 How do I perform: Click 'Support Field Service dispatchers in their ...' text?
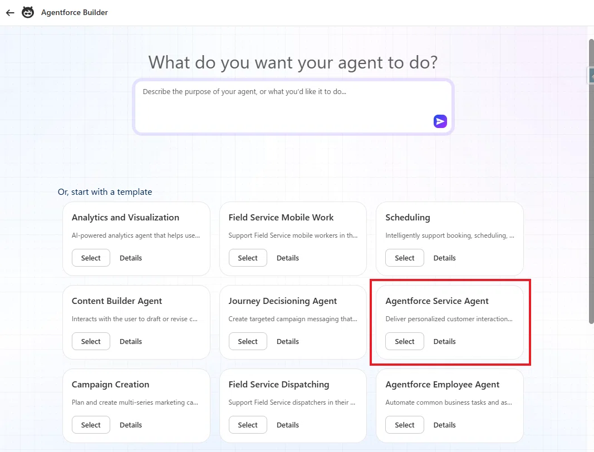tap(292, 402)
